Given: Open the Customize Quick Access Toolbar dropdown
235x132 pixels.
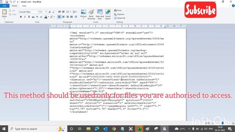Looking at the screenshot, I should click(x=18, y=2).
